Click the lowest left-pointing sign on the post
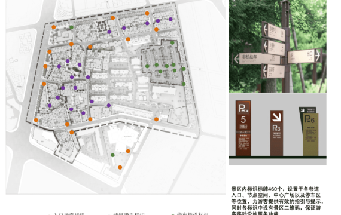The width and height of the screenshot is (341, 215). [x=273, y=71]
